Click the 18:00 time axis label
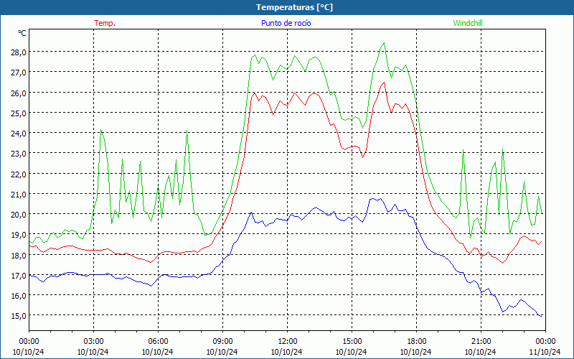574x359 pixels. pos(417,342)
